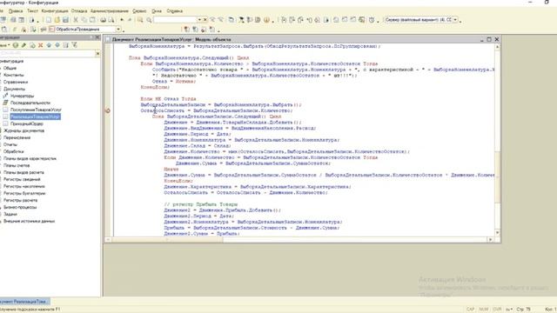
Task: Click the code editor vertical scrollbar
Action: [x=497, y=139]
